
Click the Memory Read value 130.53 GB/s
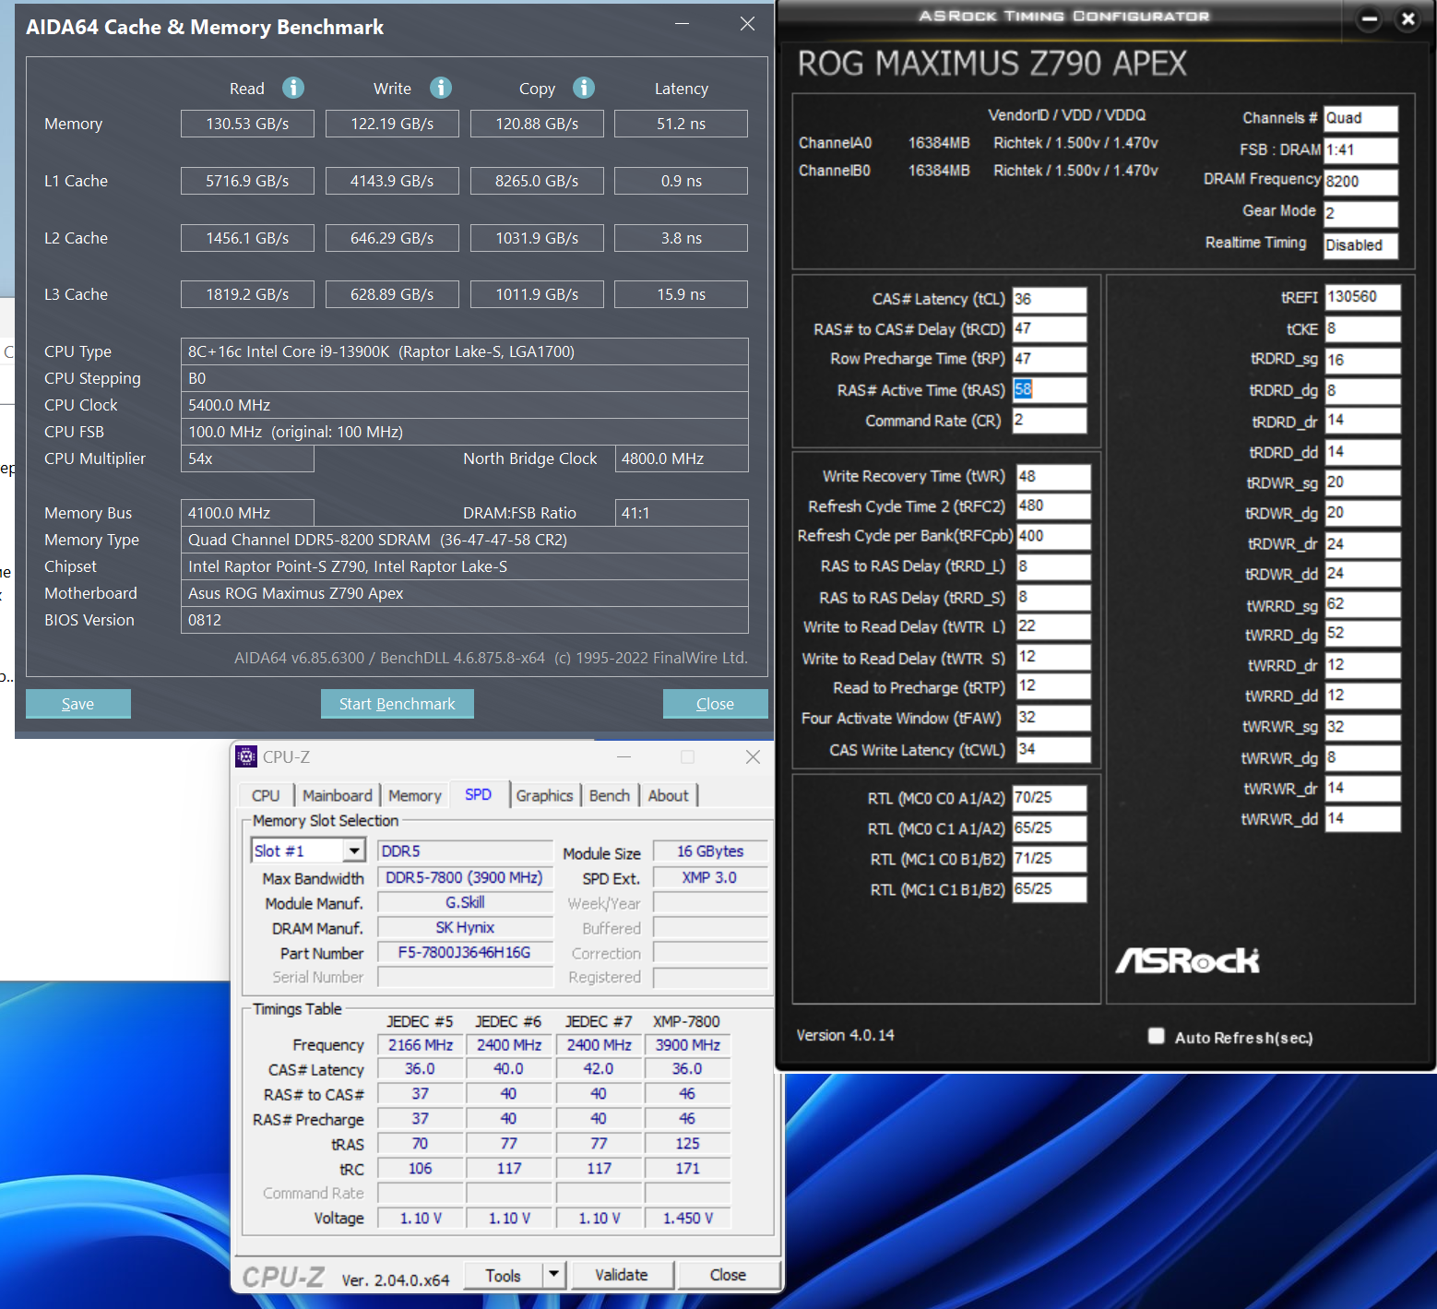247,124
